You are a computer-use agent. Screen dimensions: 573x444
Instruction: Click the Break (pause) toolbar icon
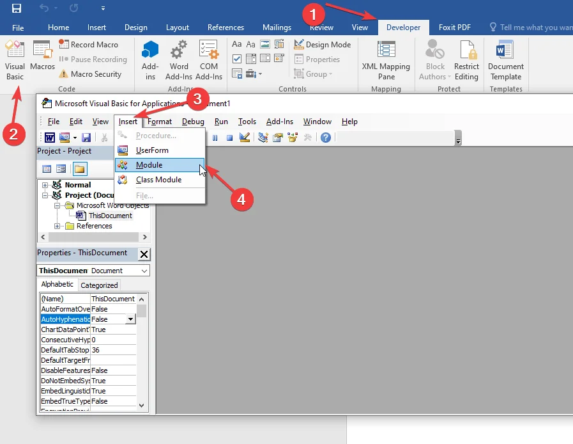(215, 138)
